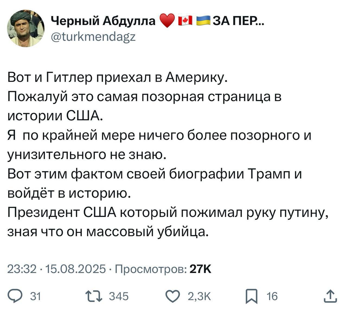Viewport: 347px width, 318px height.
Task: Click the Canadian flag emoji in the name
Action: (185, 21)
